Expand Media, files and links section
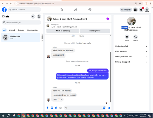This screenshot has width=153, height=118. (131, 57)
